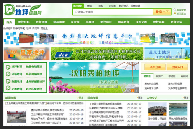
Task: Select the 招商加盟 search tab
Action: [135, 6]
